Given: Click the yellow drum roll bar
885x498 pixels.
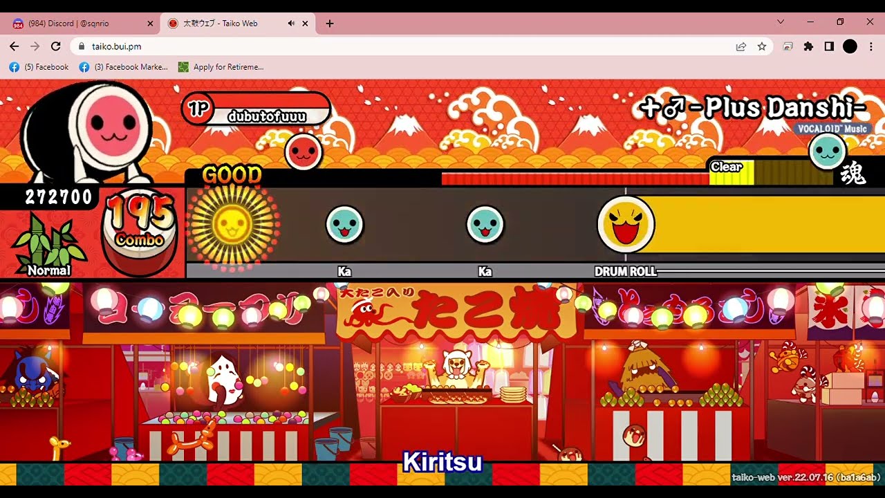Looking at the screenshot, I should (x=769, y=225).
